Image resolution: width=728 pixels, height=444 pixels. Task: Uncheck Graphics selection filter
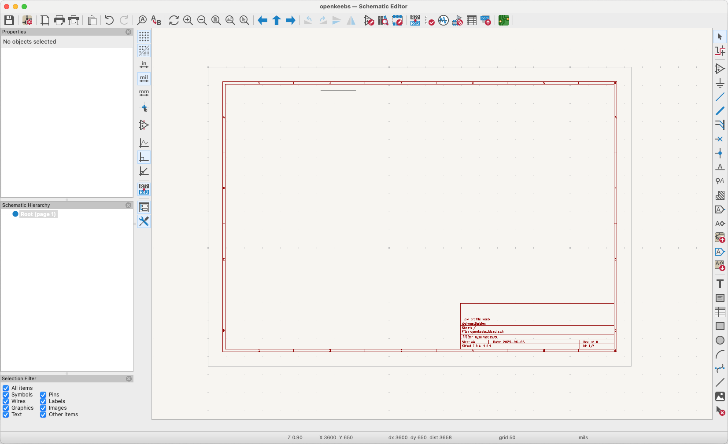[6, 408]
